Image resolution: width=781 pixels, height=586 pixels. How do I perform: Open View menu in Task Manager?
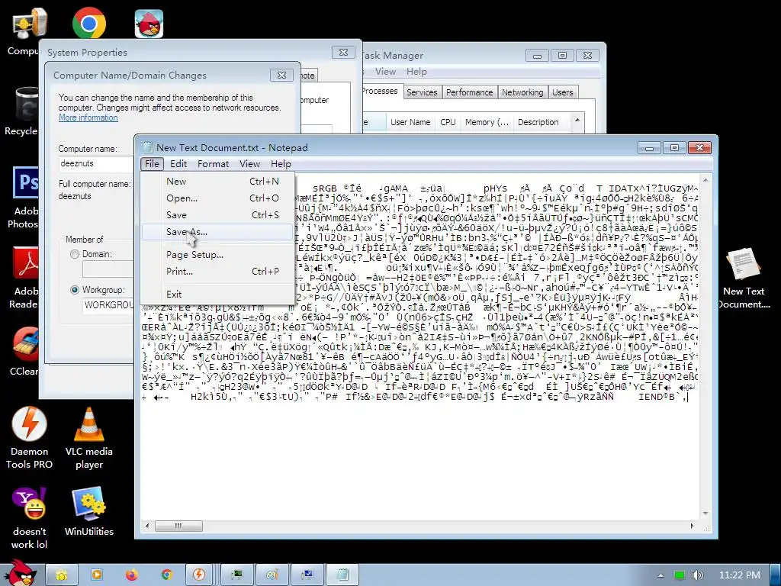click(385, 72)
